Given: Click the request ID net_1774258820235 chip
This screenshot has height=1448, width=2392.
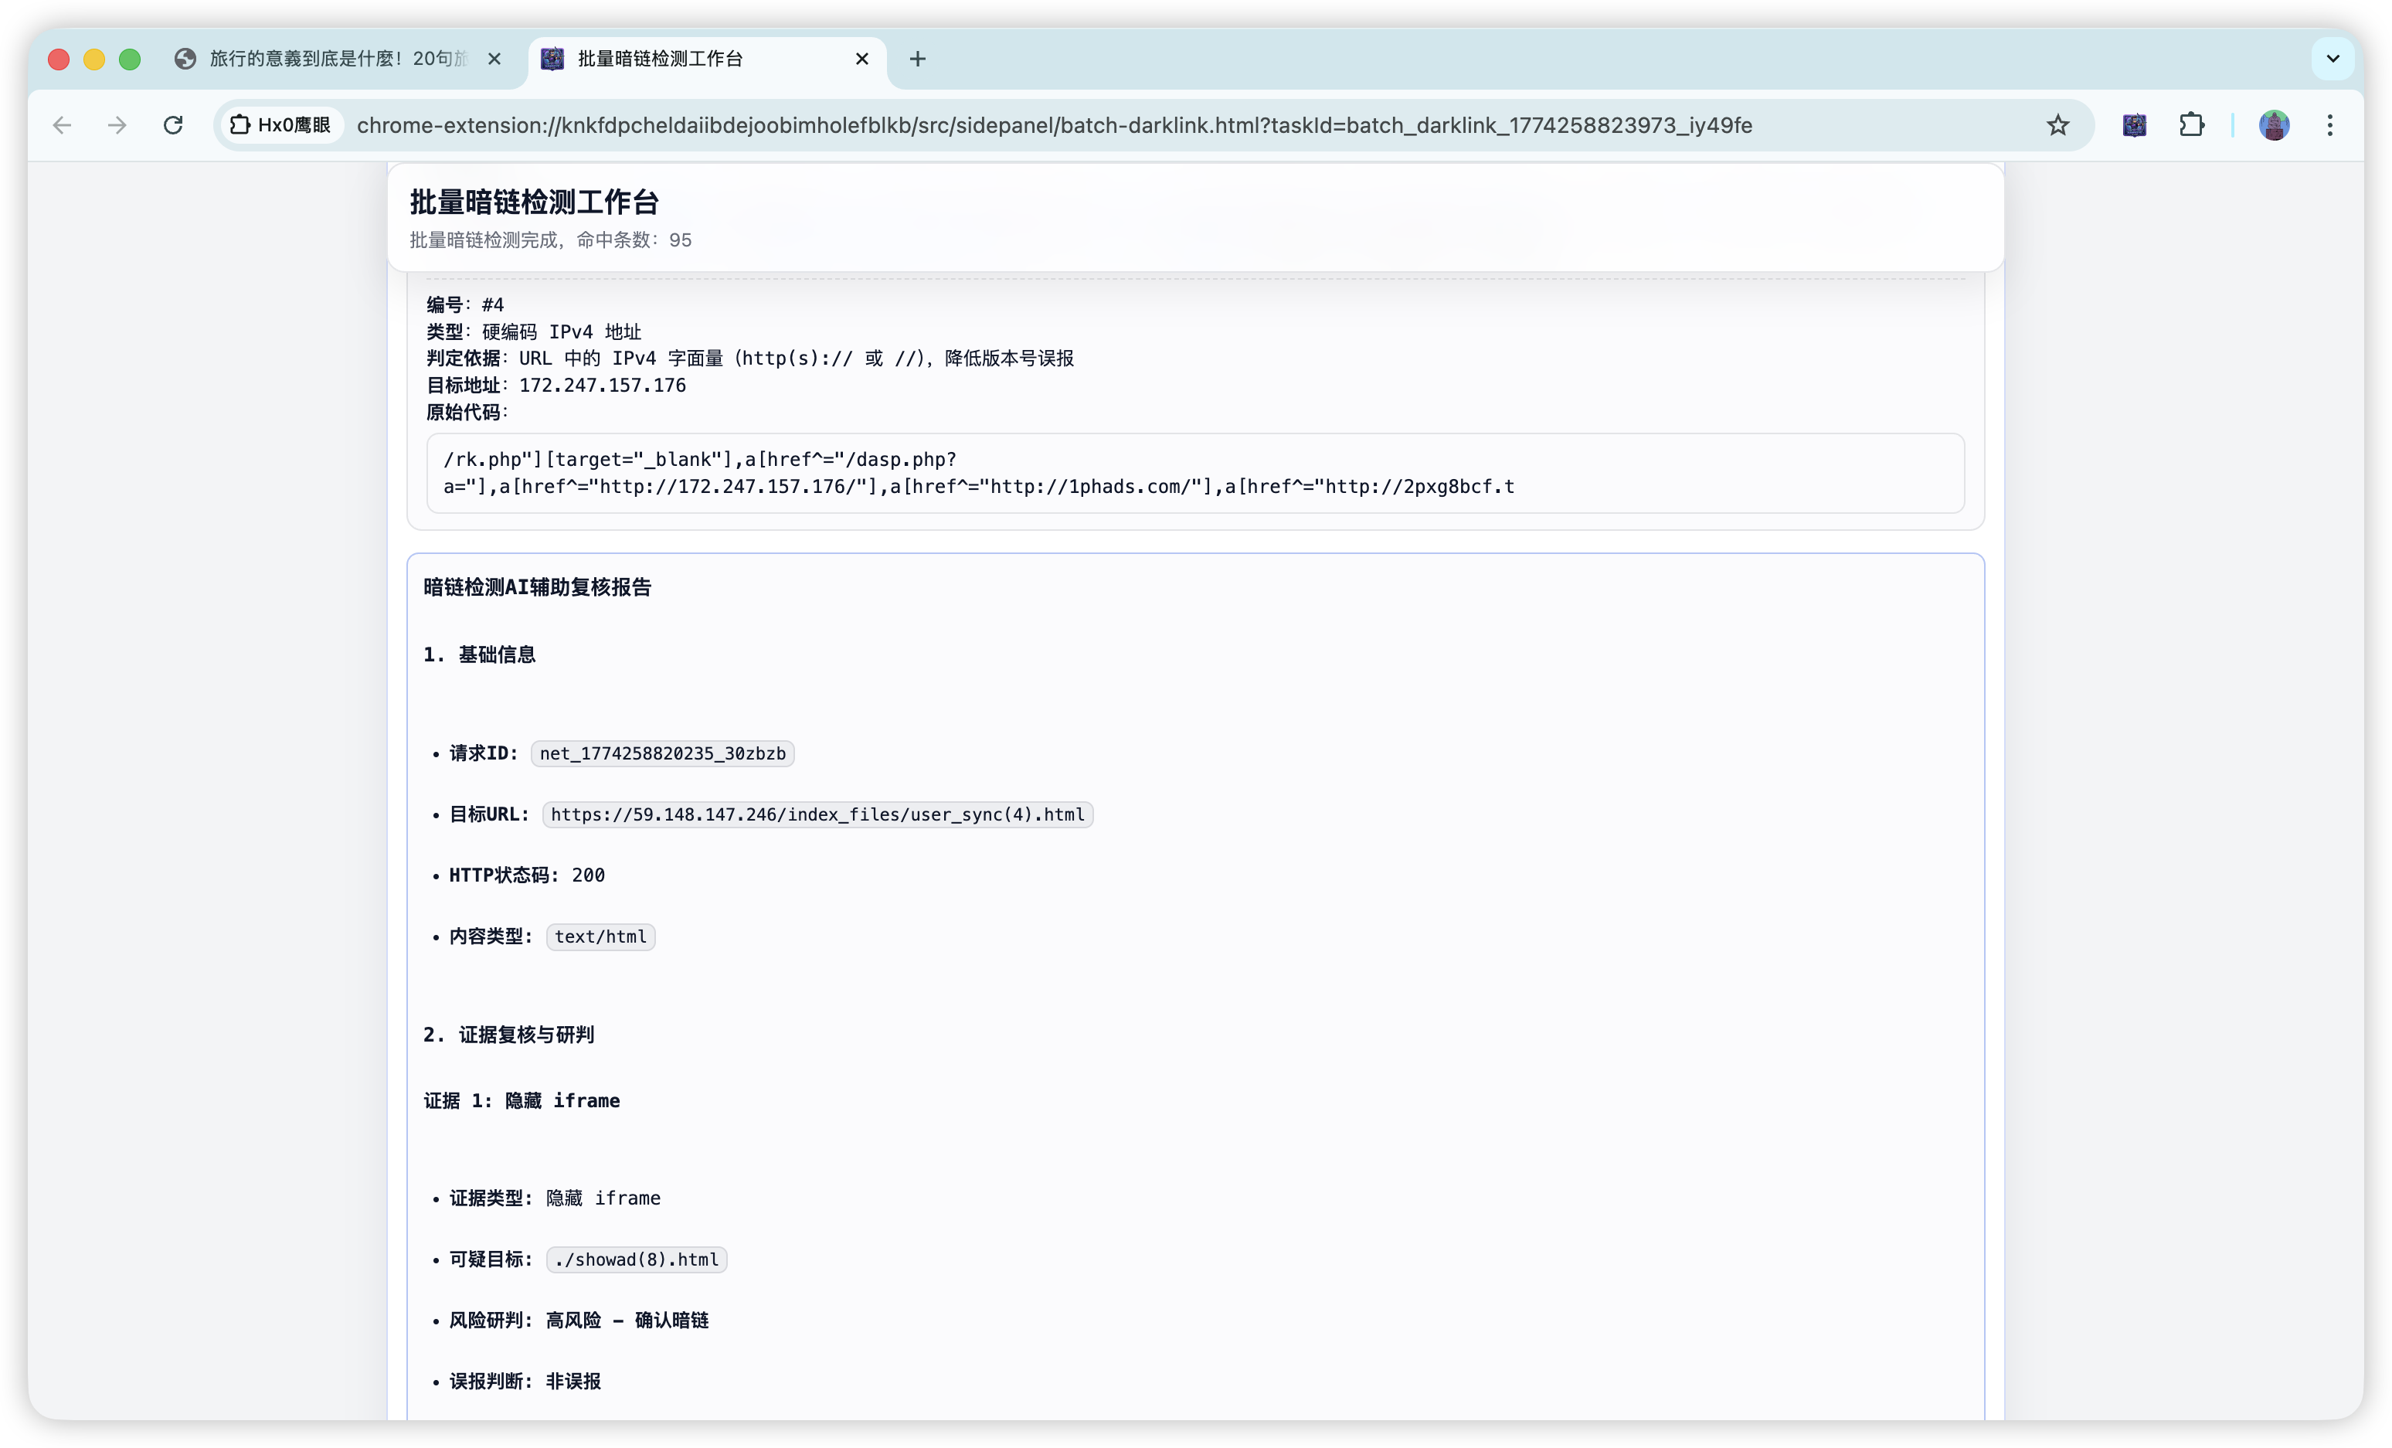Looking at the screenshot, I should [662, 753].
